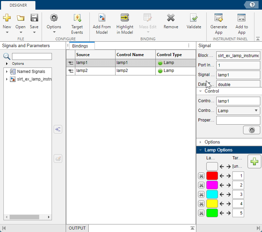This screenshot has width=262, height=232.
Task: Delete the red lamp color row
Action: 201,176
